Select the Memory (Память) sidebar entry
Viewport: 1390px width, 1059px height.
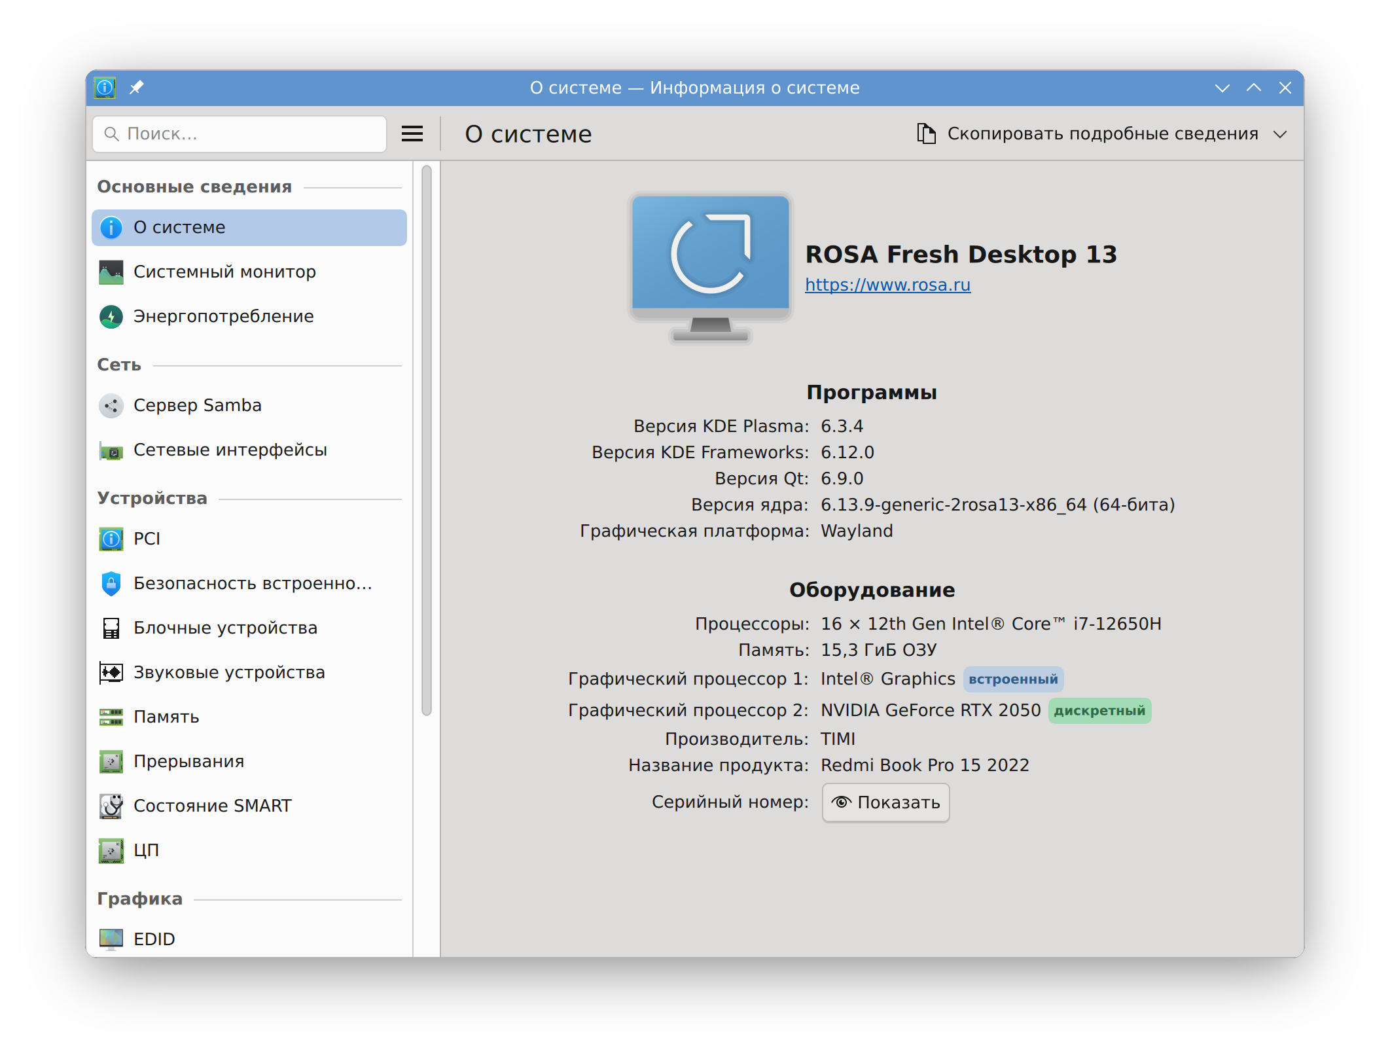[166, 717]
